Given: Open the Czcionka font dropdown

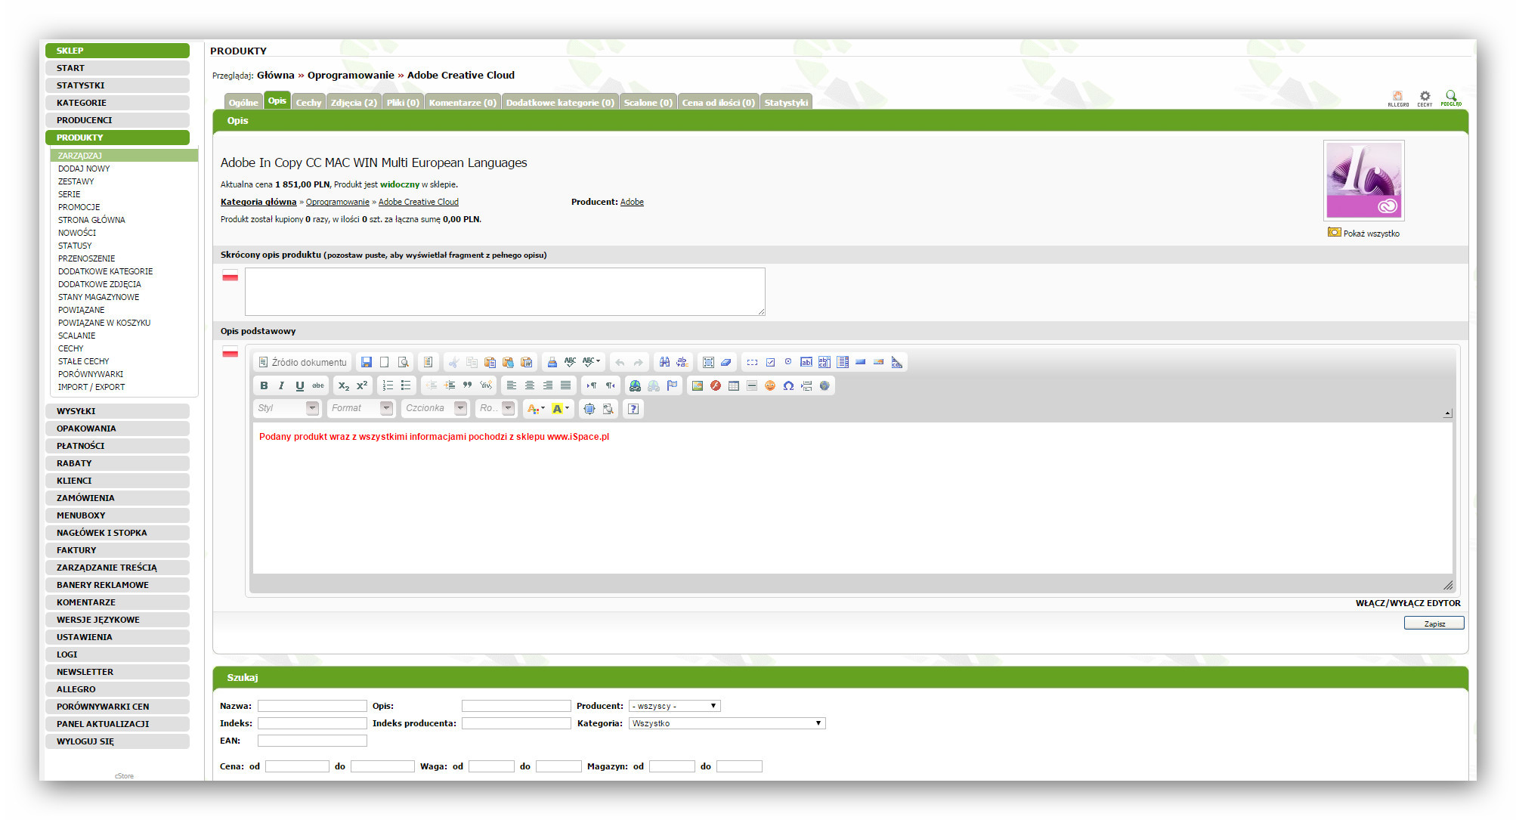Looking at the screenshot, I should tap(435, 408).
